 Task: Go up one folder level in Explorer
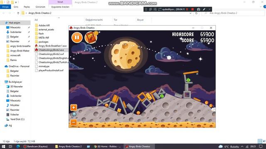18,13
